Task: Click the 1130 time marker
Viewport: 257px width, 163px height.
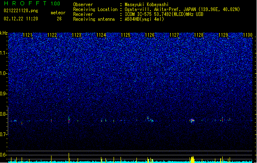Action: (x=248, y=35)
